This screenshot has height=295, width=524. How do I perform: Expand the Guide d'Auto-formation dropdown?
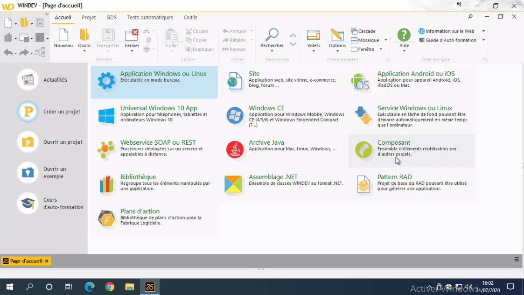[483, 40]
